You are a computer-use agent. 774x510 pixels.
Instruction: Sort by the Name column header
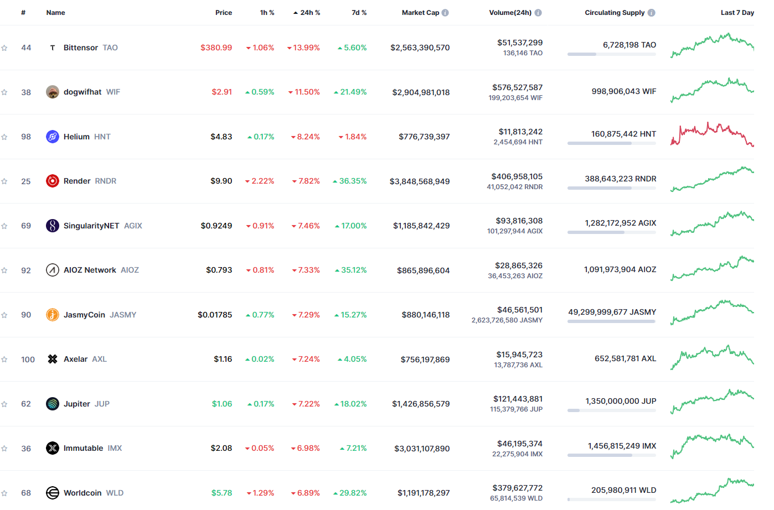click(x=55, y=13)
